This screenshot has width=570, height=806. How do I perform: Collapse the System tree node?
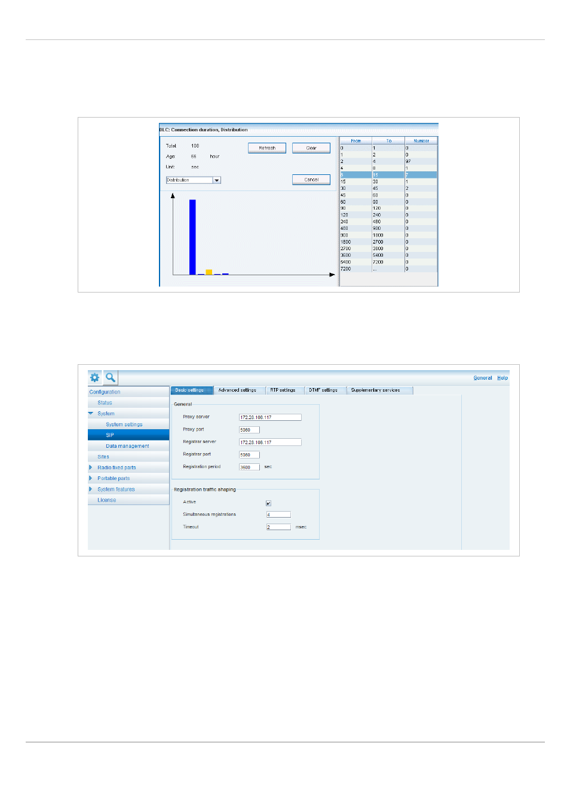[x=91, y=413]
